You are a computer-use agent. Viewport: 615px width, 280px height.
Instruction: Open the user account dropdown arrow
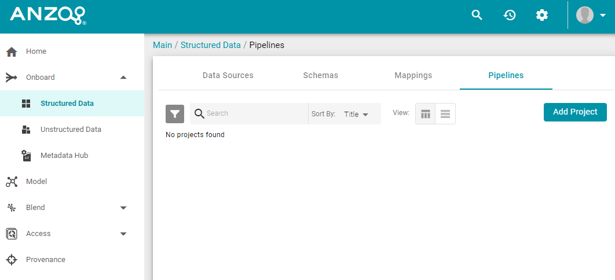tap(603, 15)
